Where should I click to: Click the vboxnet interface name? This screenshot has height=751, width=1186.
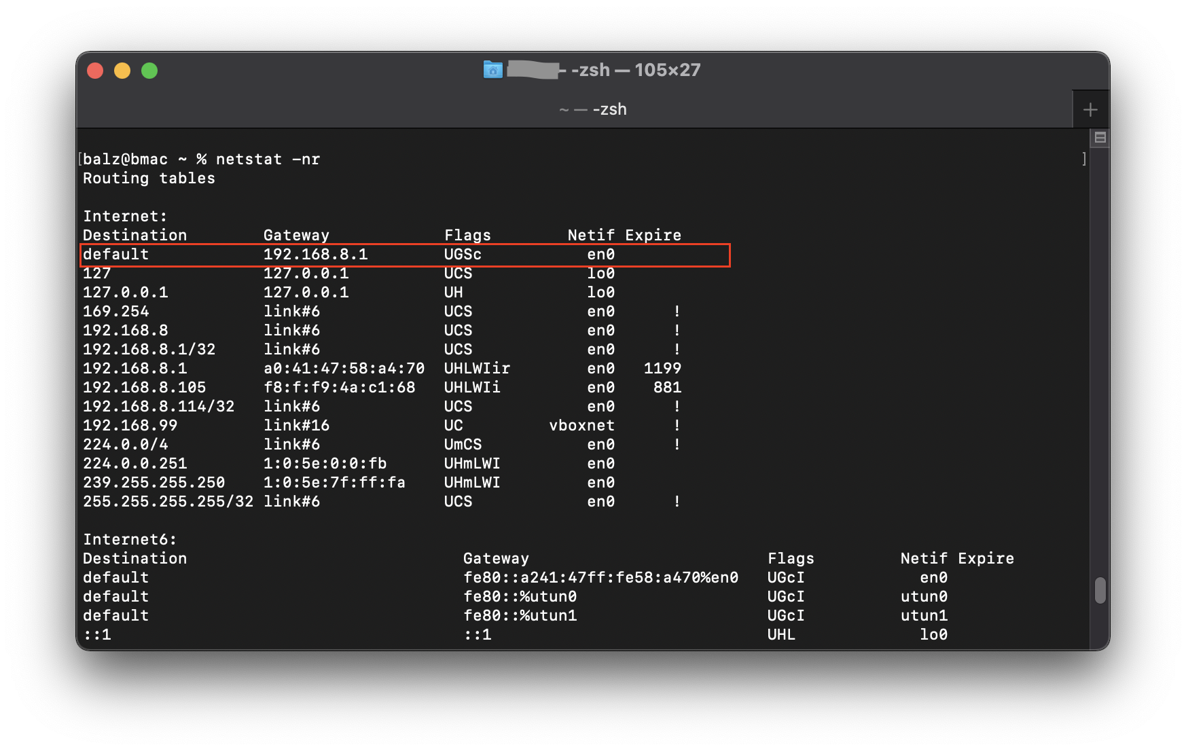click(581, 426)
